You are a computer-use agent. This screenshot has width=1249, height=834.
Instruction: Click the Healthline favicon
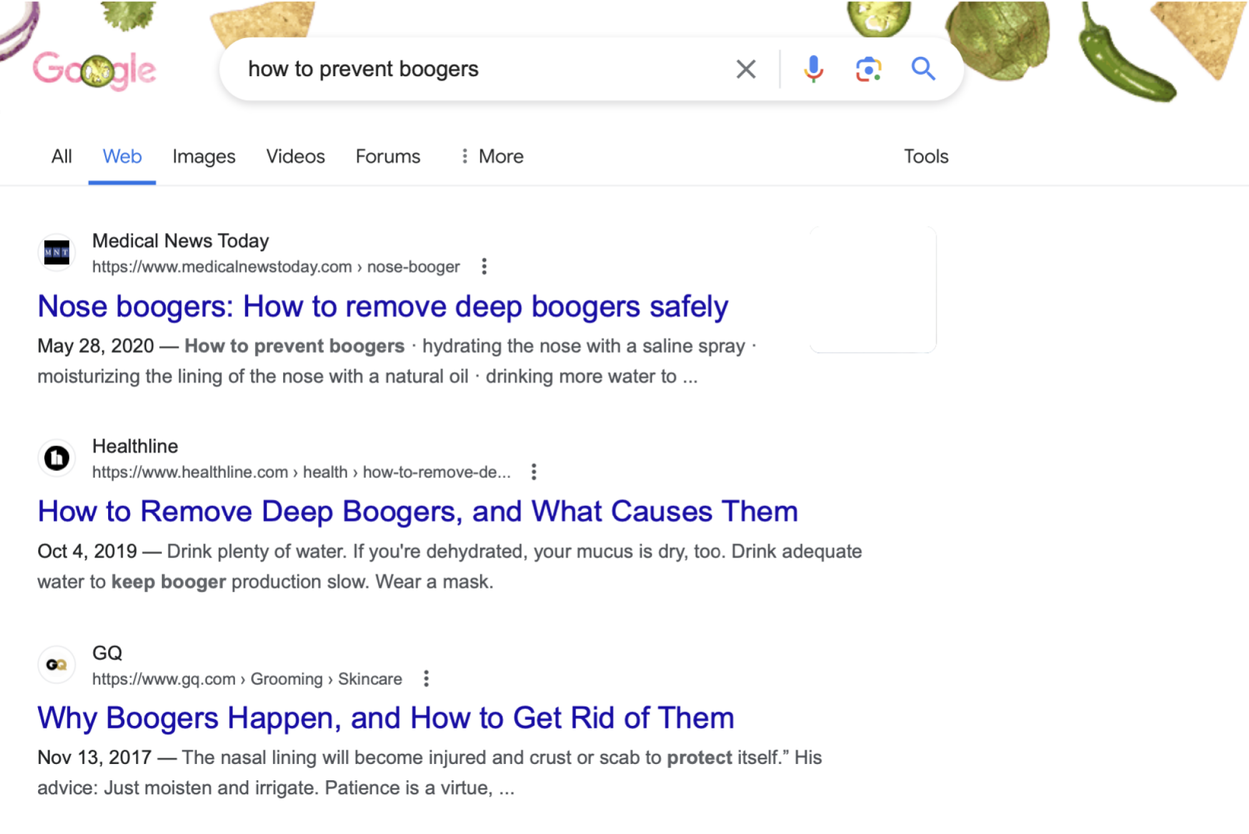click(x=57, y=458)
